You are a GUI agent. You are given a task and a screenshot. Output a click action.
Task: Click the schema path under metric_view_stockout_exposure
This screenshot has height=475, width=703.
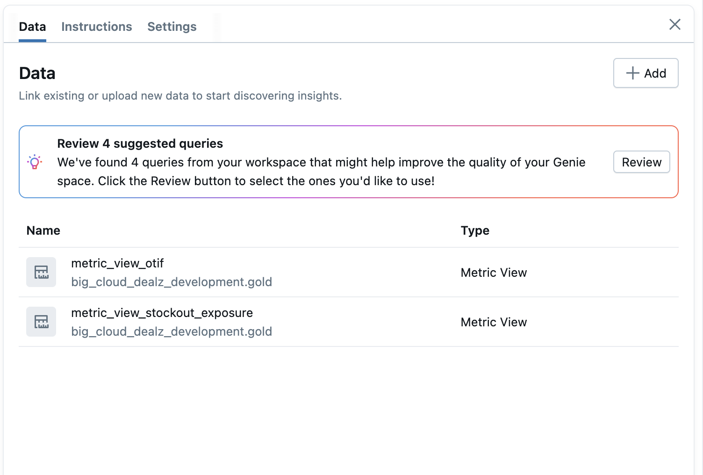(x=172, y=331)
